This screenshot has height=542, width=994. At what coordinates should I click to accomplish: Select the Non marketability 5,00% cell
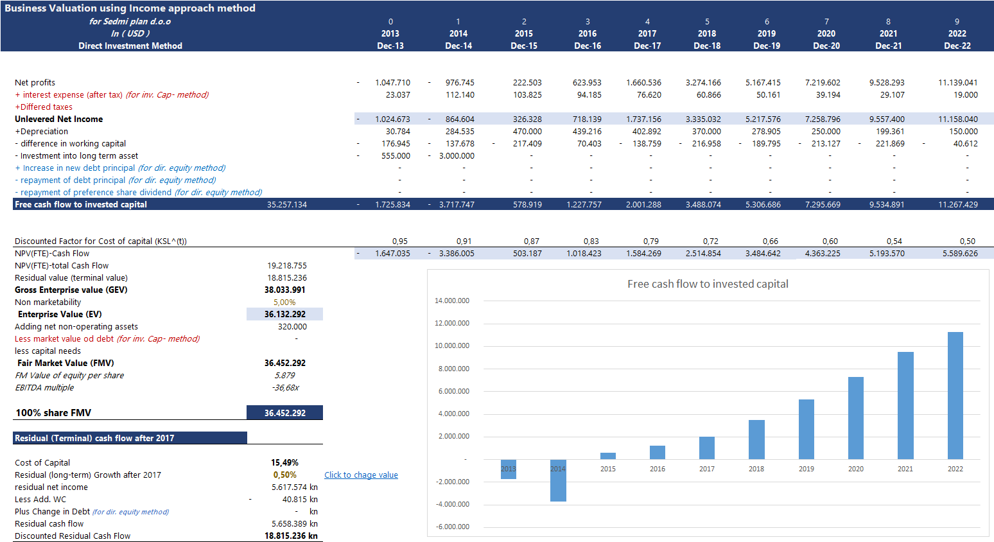pos(284,302)
